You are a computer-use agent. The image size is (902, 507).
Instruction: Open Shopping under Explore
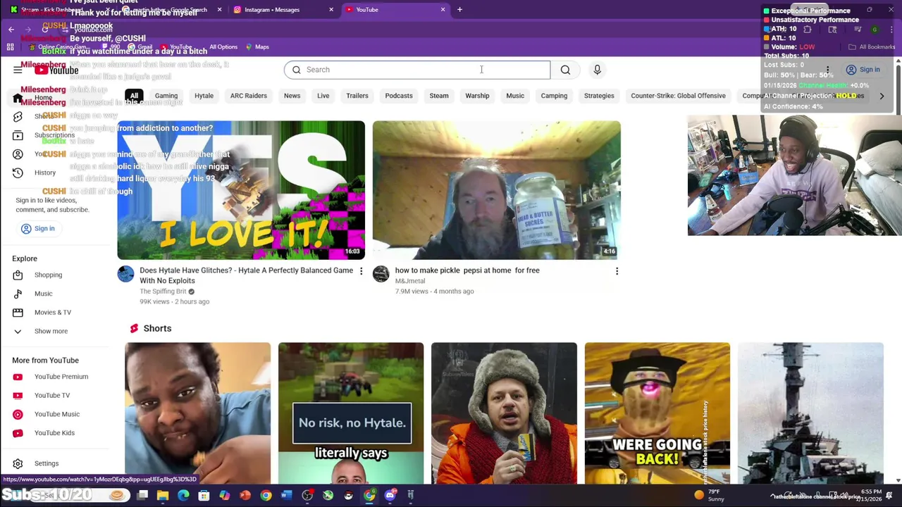(48, 275)
